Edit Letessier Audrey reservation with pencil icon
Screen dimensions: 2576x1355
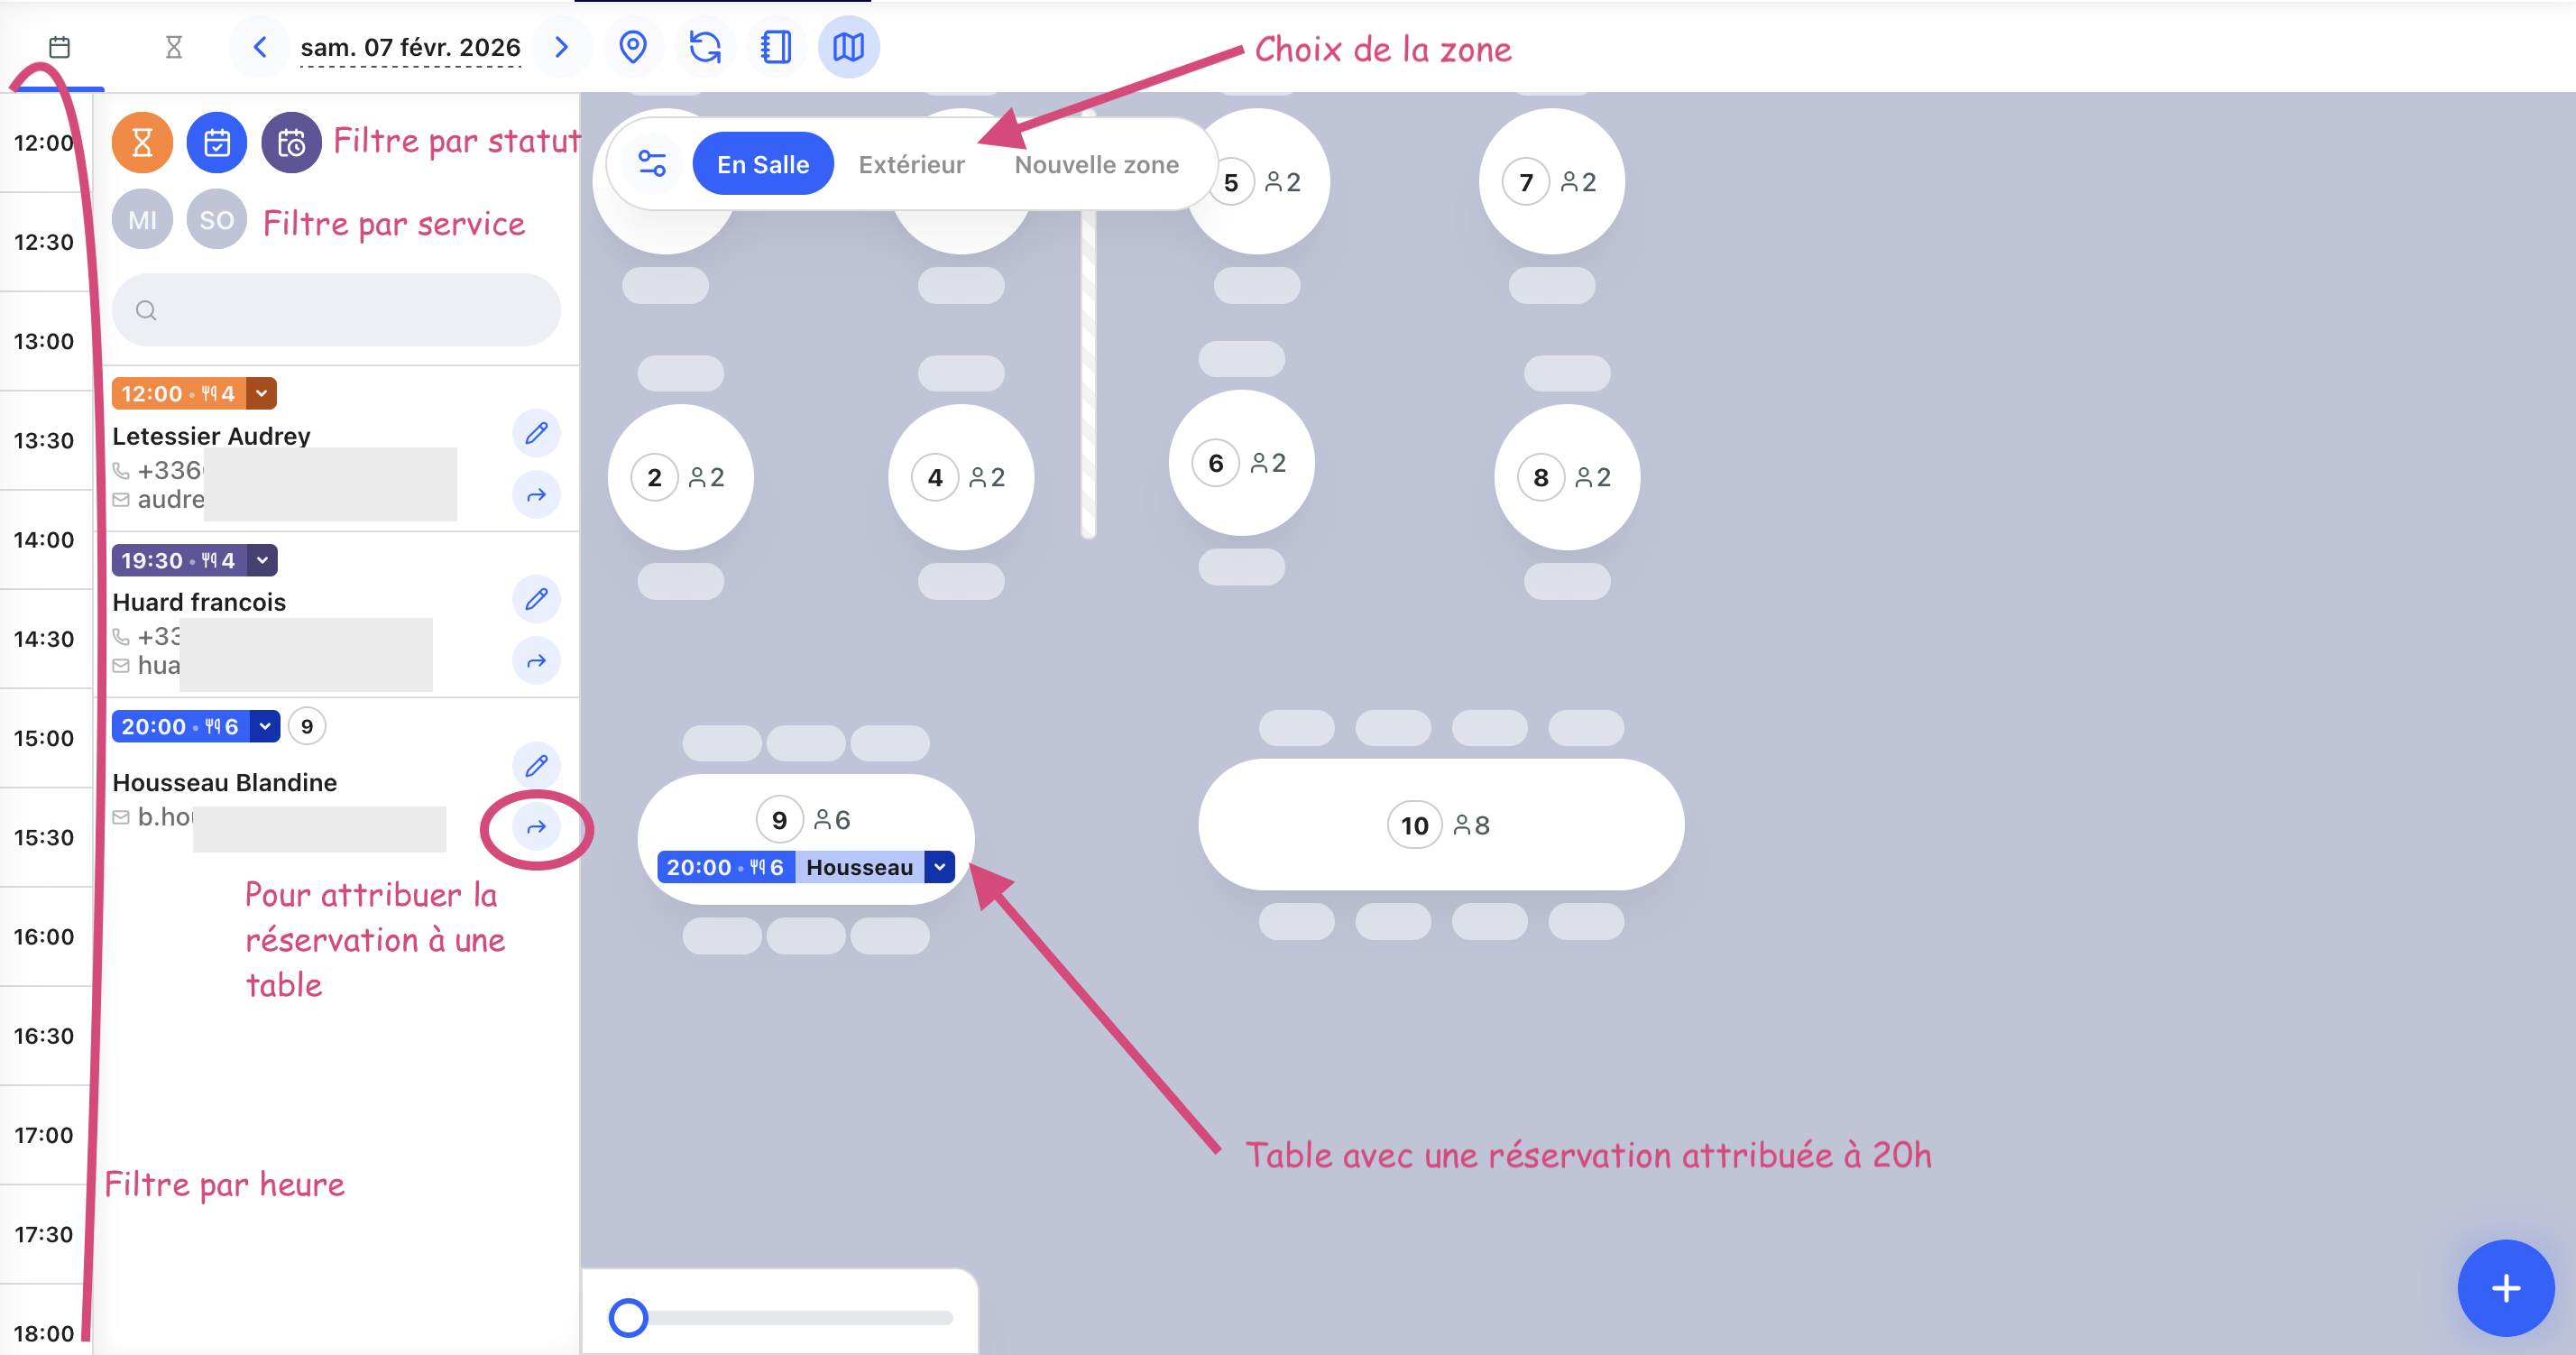pos(536,433)
